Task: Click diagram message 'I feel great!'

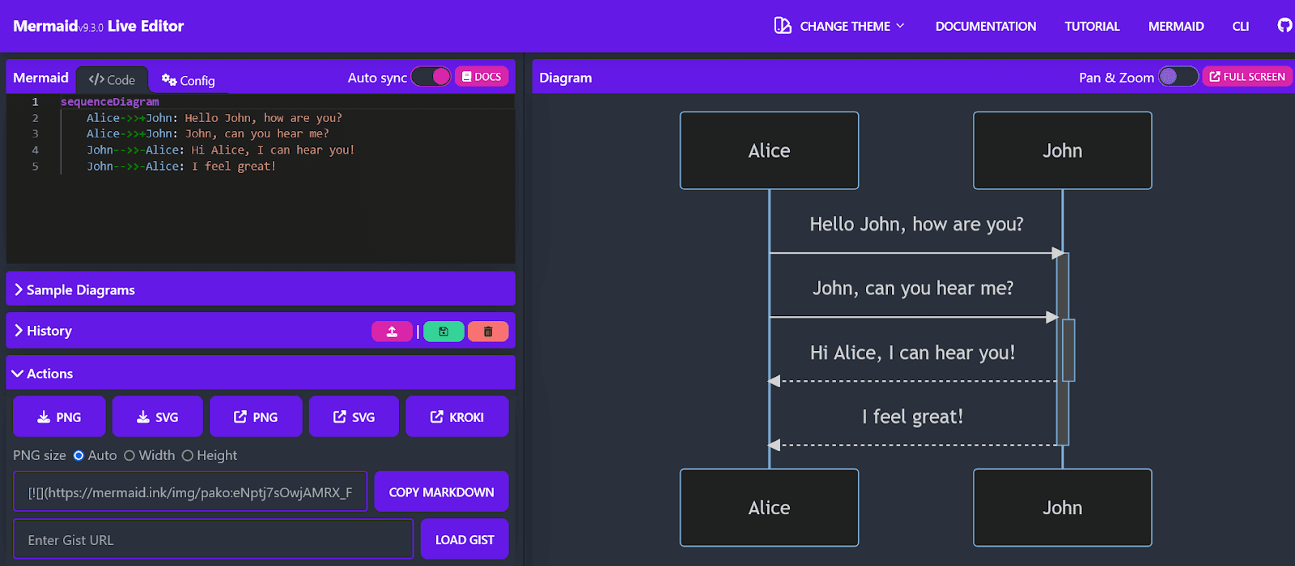Action: 912,416
